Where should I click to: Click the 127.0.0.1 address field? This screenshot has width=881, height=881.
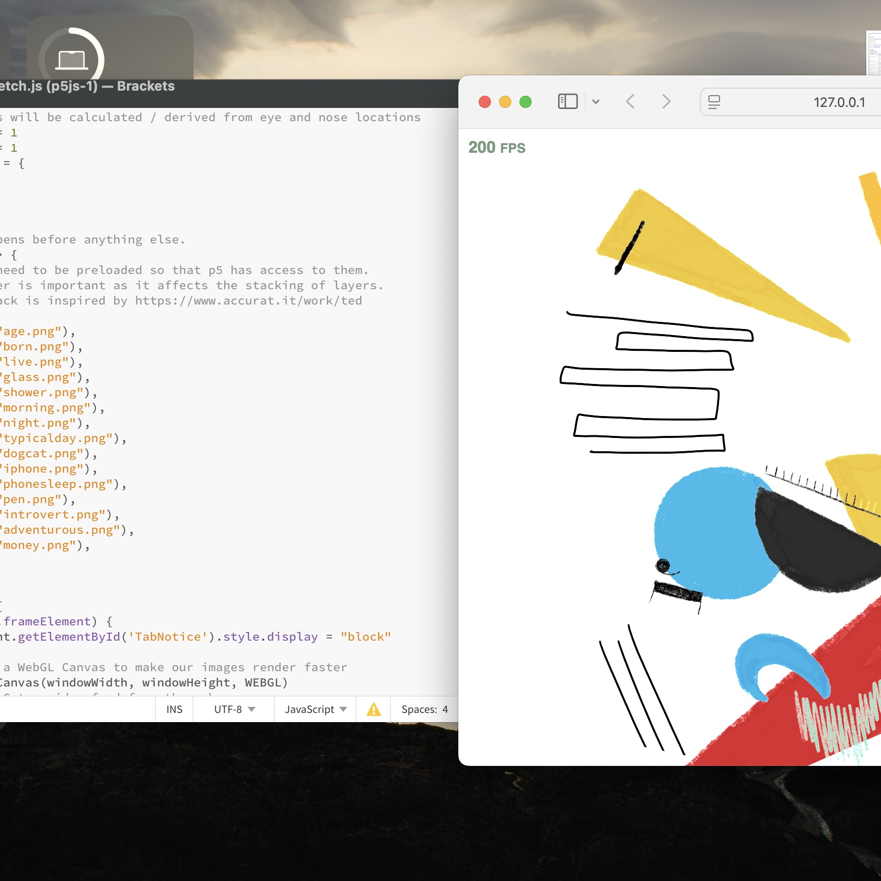point(840,102)
